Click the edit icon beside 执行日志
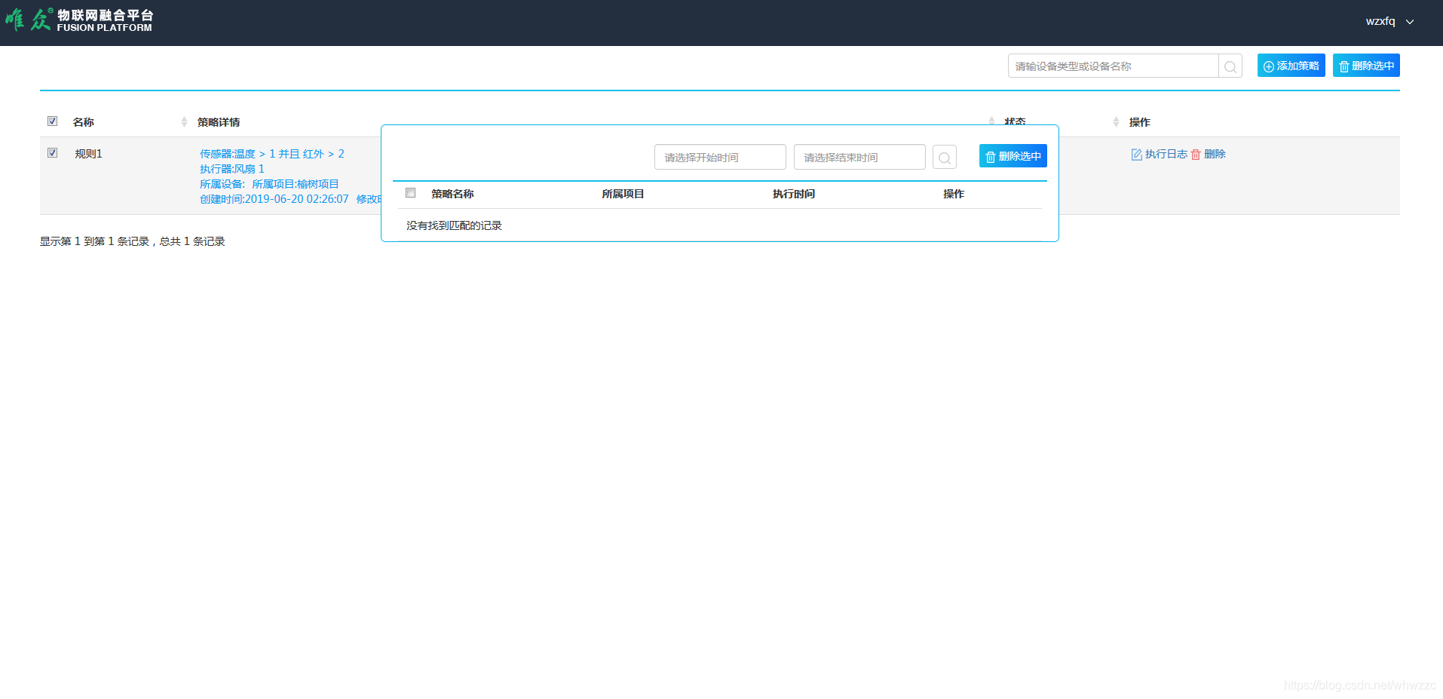 coord(1136,154)
